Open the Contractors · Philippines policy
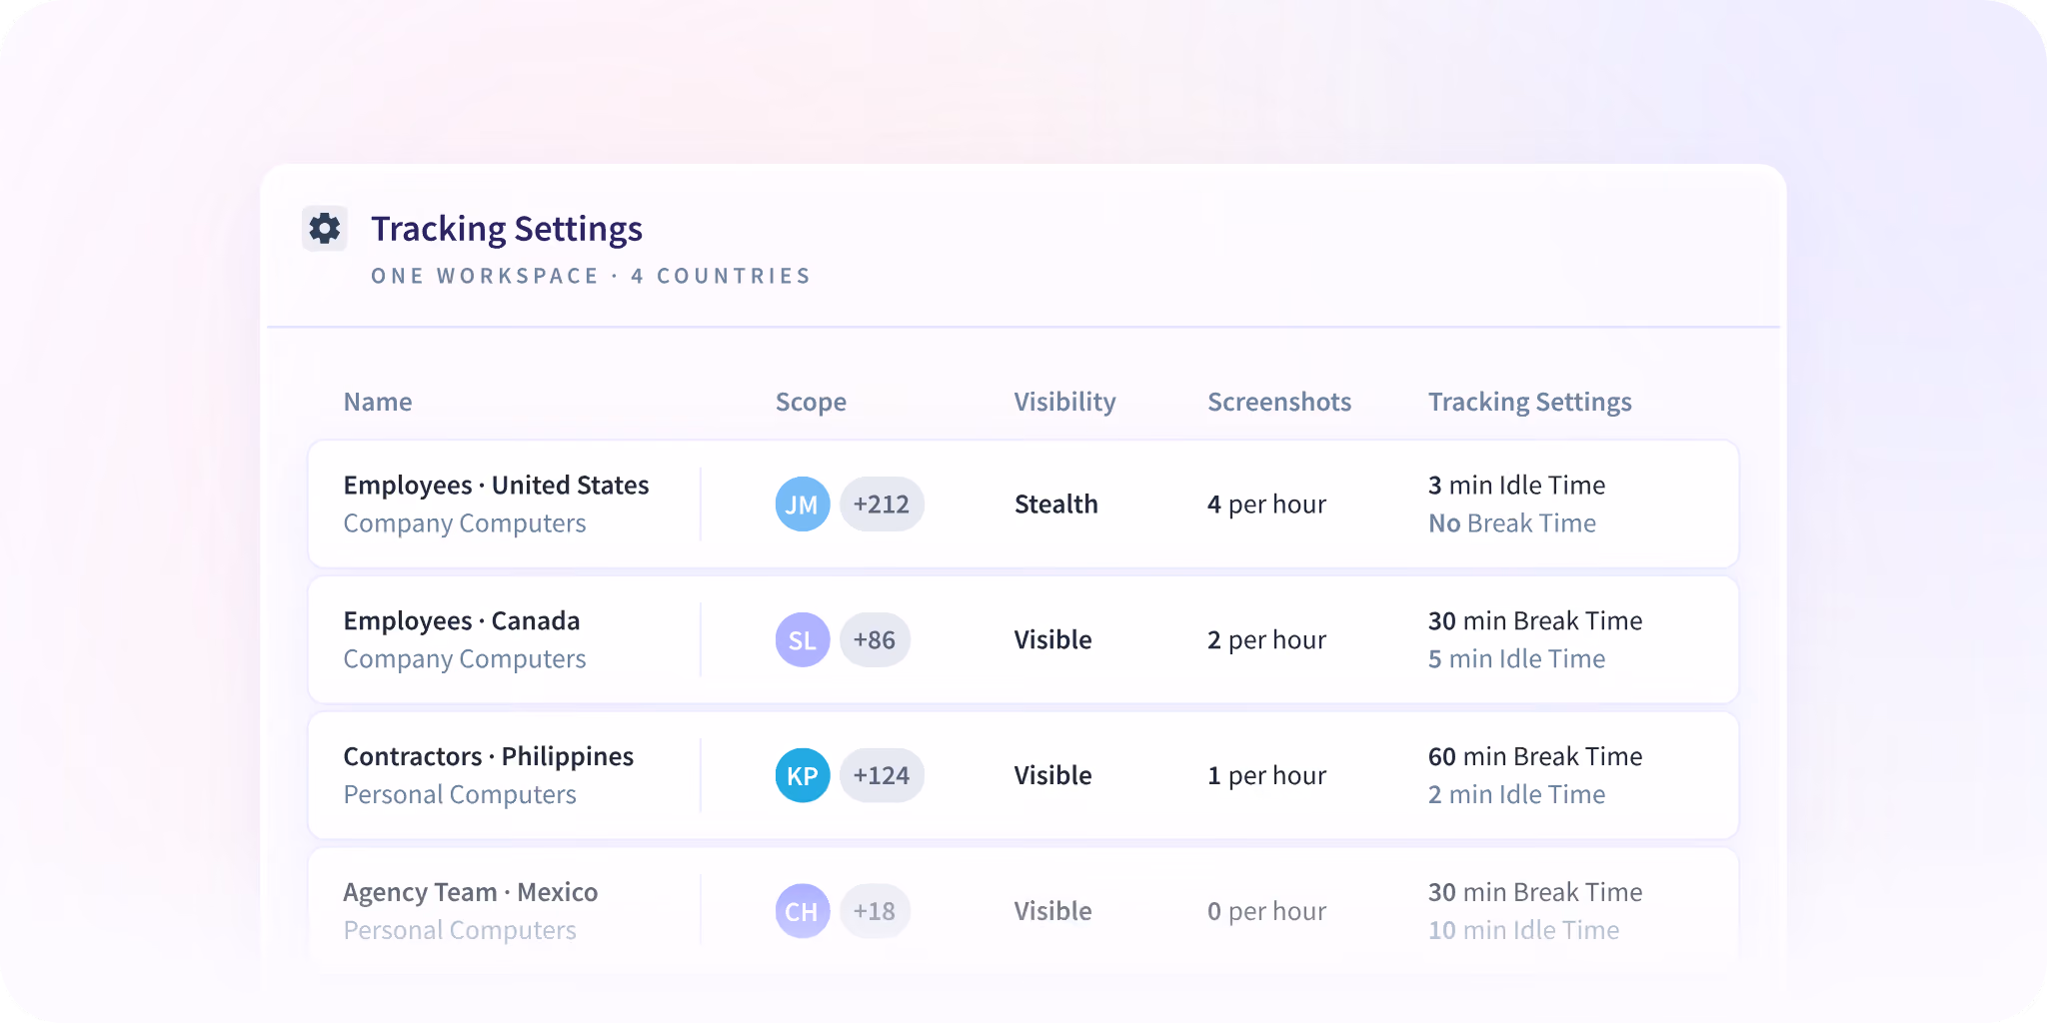 [x=1023, y=776]
